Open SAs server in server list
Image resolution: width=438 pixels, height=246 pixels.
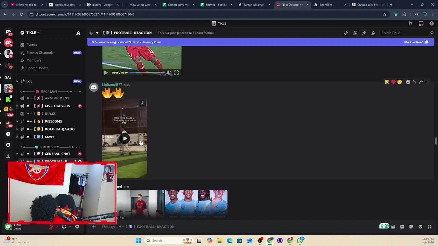coord(8,77)
